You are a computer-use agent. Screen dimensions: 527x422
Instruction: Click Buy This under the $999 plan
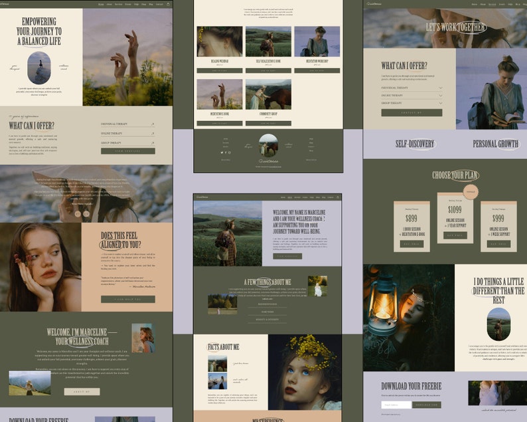tap(498, 244)
